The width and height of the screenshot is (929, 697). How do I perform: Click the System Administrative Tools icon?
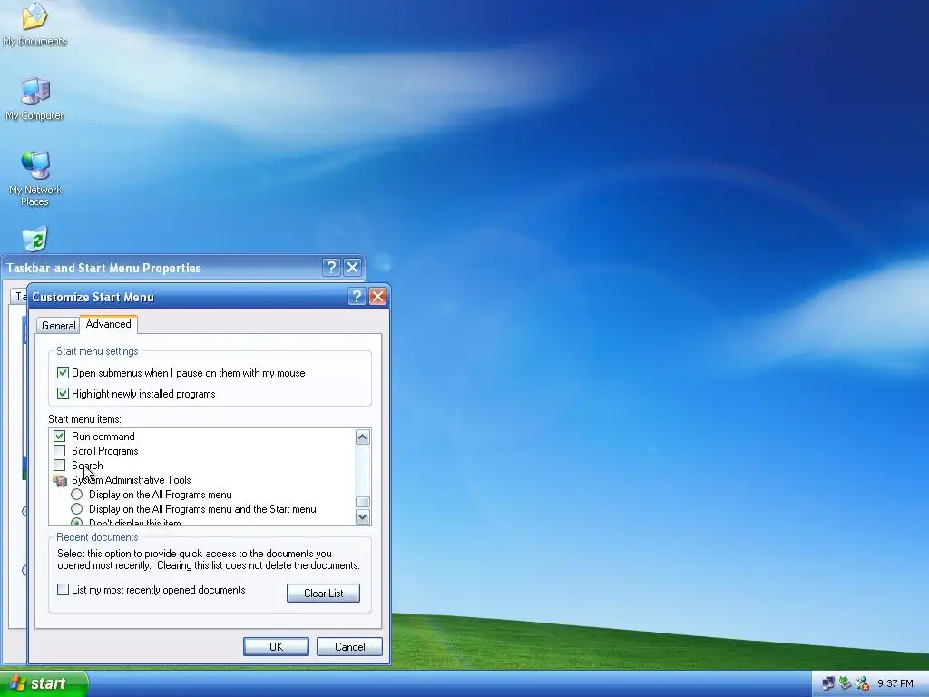pyautogui.click(x=59, y=480)
